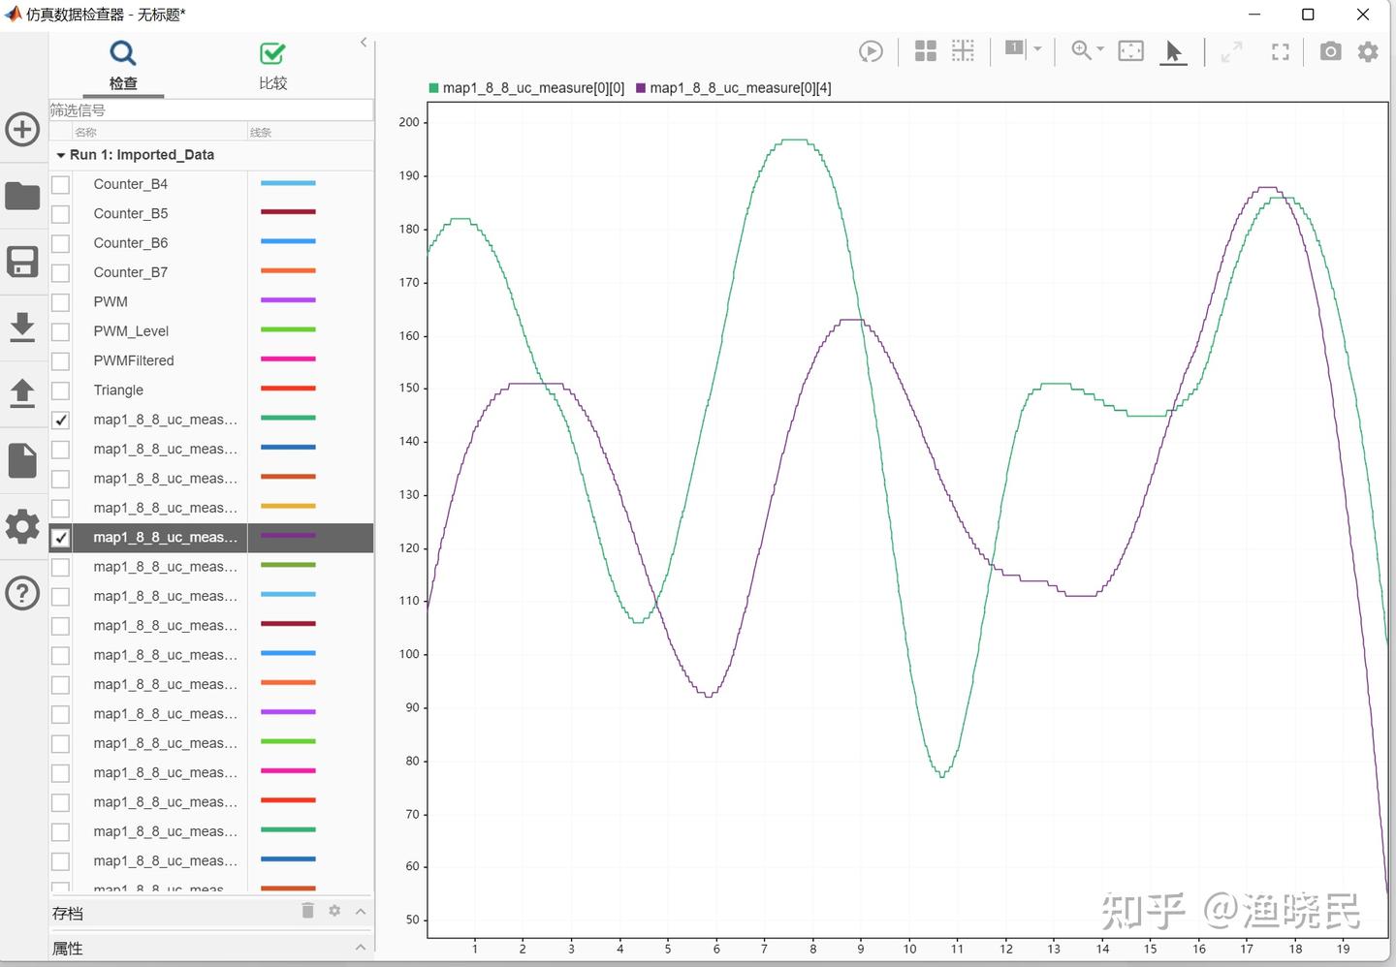This screenshot has height=967, width=1396.
Task: Change the Counter_B4 line color swatch
Action: coord(287,182)
